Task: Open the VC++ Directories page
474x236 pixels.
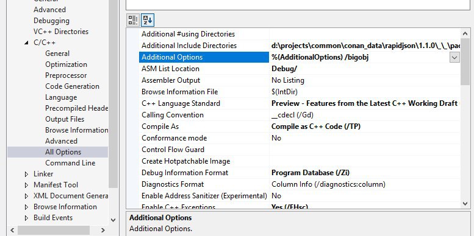Action: (61, 32)
